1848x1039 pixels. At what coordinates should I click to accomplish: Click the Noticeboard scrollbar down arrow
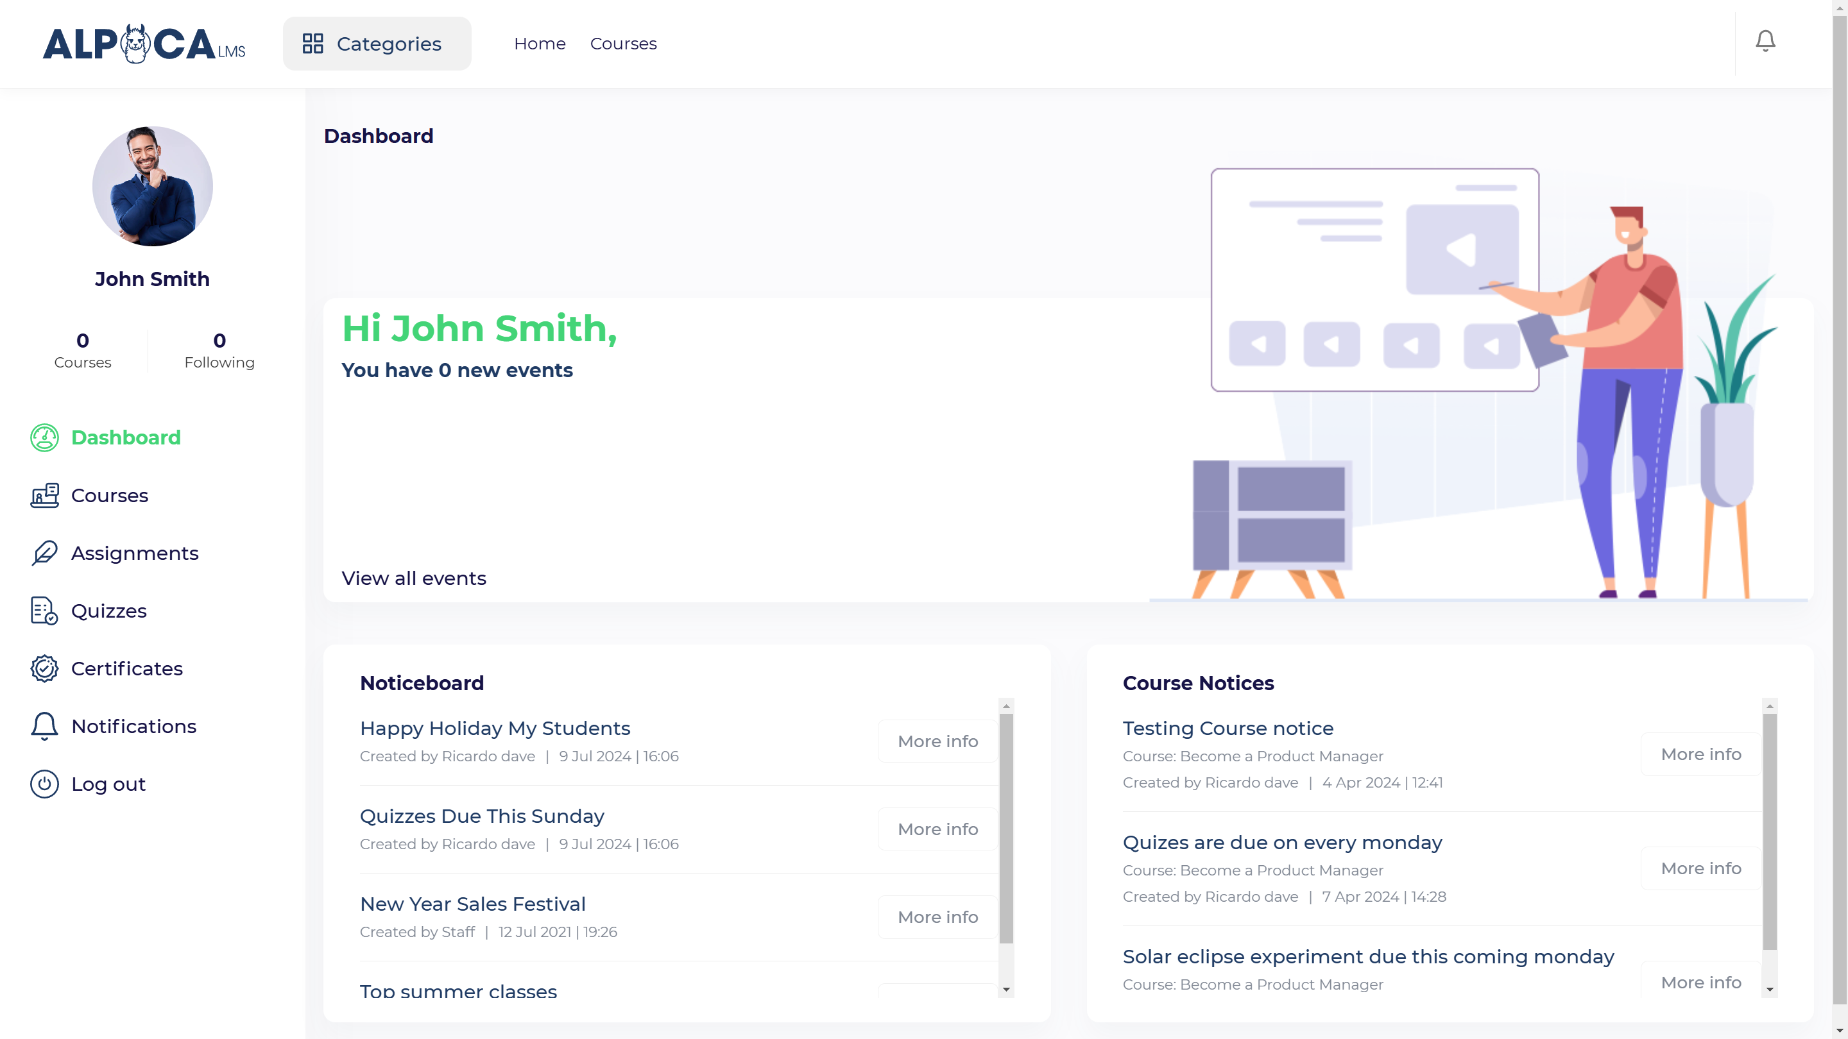tap(1007, 990)
